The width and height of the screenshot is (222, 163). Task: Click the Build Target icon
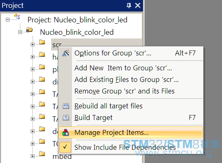[x=66, y=117]
